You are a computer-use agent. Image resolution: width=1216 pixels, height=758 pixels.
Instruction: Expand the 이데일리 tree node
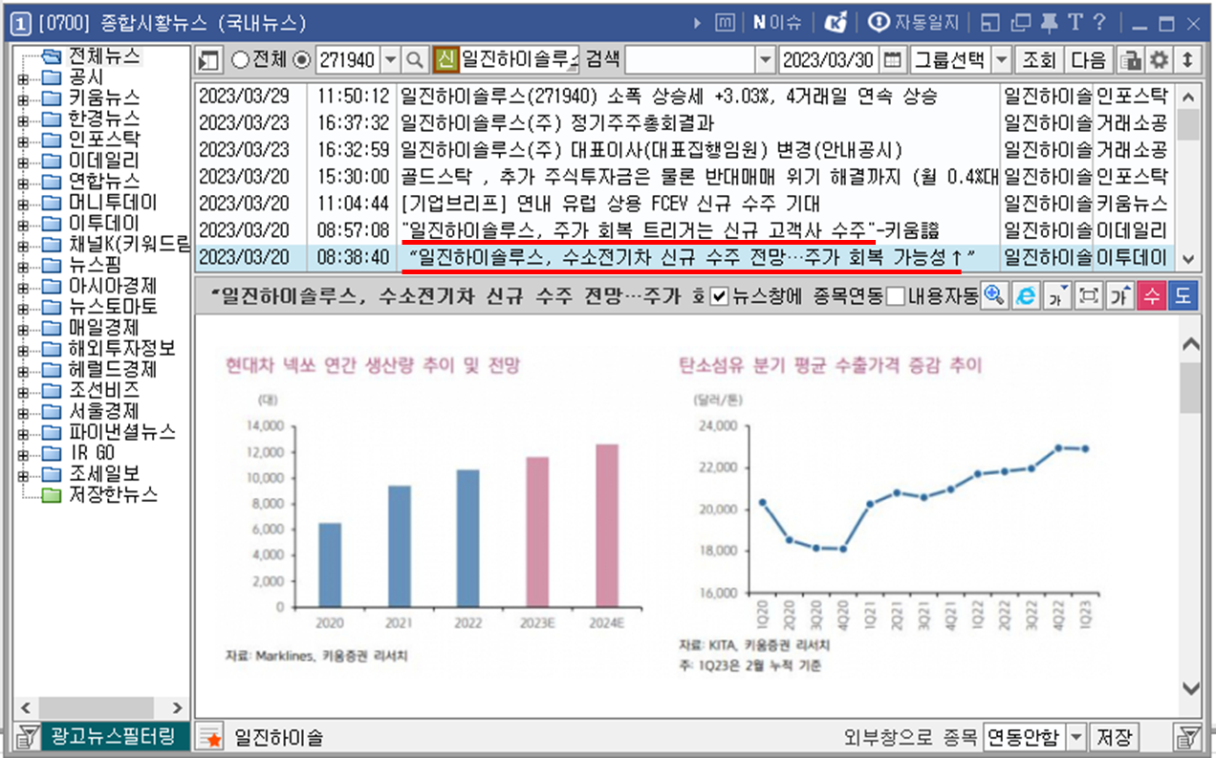coord(23,161)
